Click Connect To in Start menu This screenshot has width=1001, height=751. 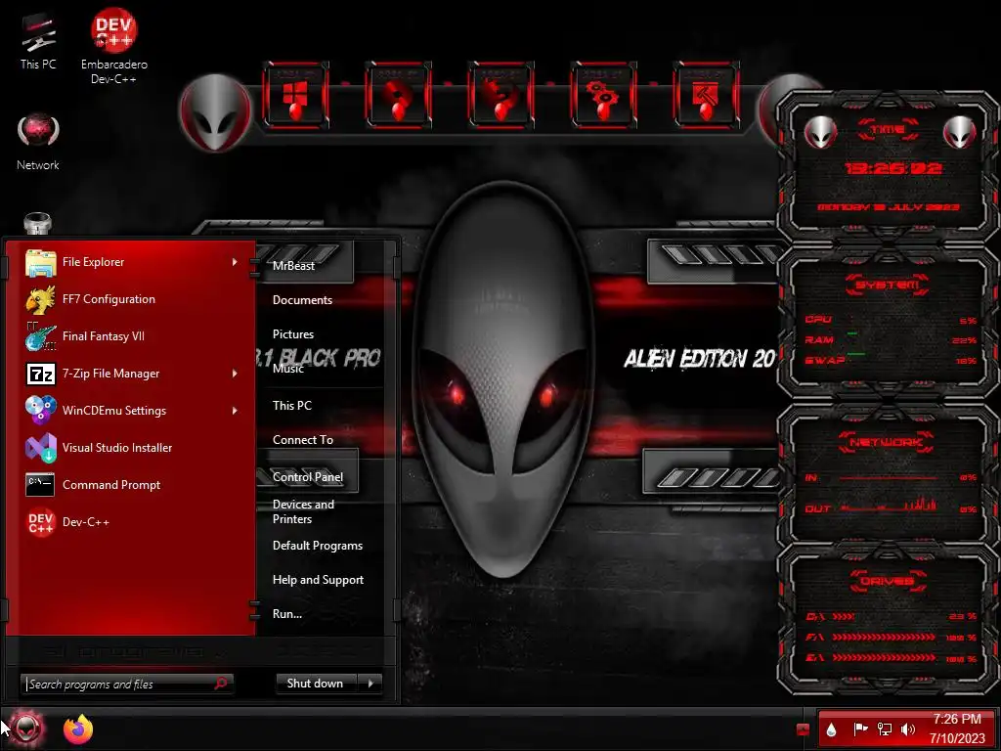point(303,440)
